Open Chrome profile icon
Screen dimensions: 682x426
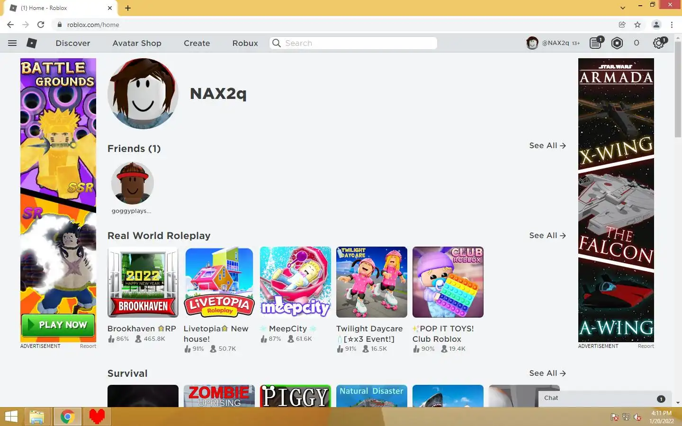tap(656, 25)
